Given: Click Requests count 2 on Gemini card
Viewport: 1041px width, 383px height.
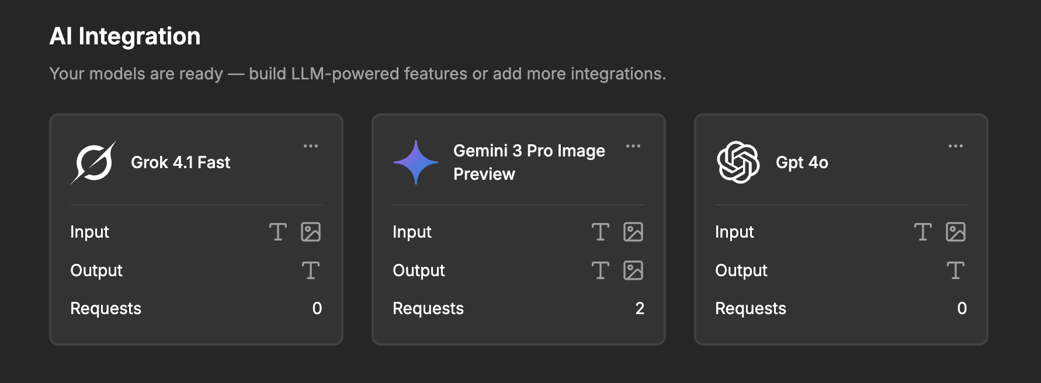Looking at the screenshot, I should (x=640, y=308).
